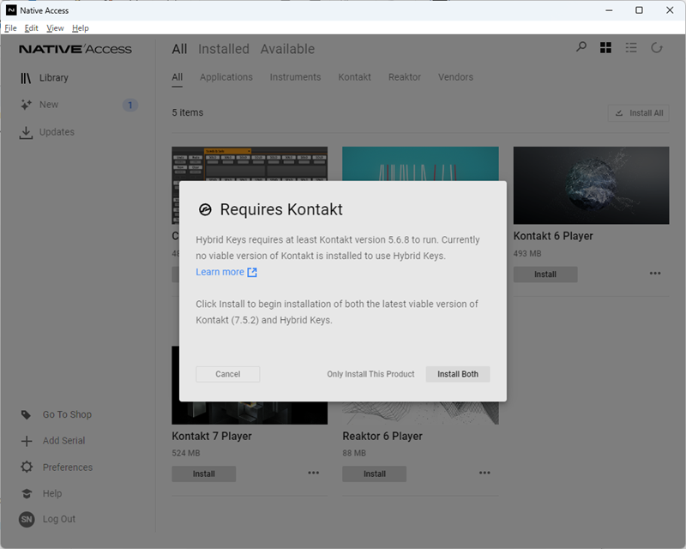Click the "88 MB" size text
686x549 pixels.
click(x=354, y=454)
